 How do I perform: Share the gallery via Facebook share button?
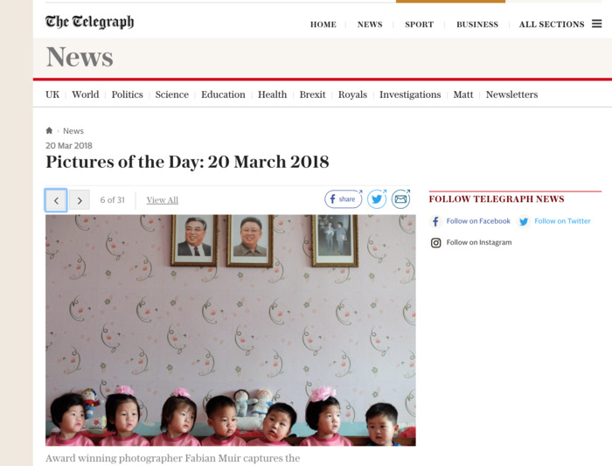pyautogui.click(x=343, y=199)
